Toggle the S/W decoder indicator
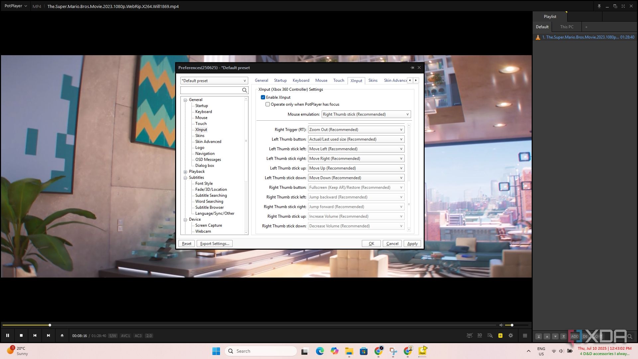This screenshot has width=638, height=359. [113, 336]
